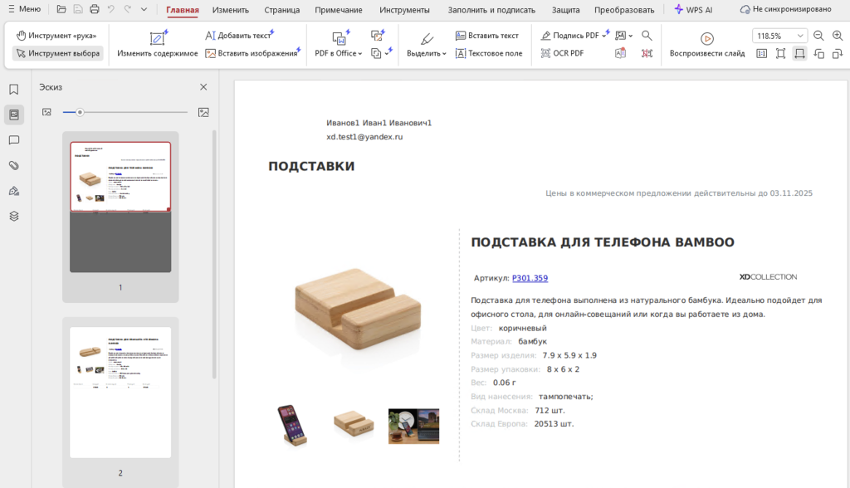The image size is (850, 488).
Task: Click the search magnifier icon
Action: (647, 36)
